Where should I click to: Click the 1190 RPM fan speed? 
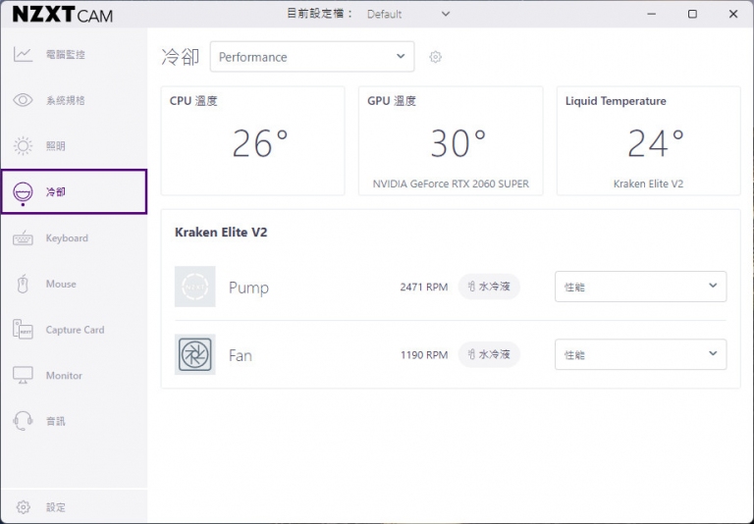click(424, 355)
